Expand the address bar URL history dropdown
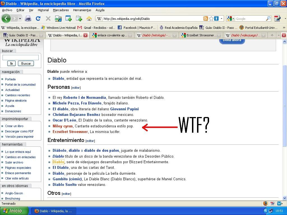 (x=221, y=18)
